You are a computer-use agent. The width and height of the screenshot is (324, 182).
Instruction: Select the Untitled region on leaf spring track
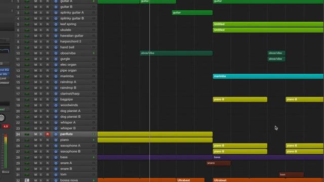pos(268,24)
